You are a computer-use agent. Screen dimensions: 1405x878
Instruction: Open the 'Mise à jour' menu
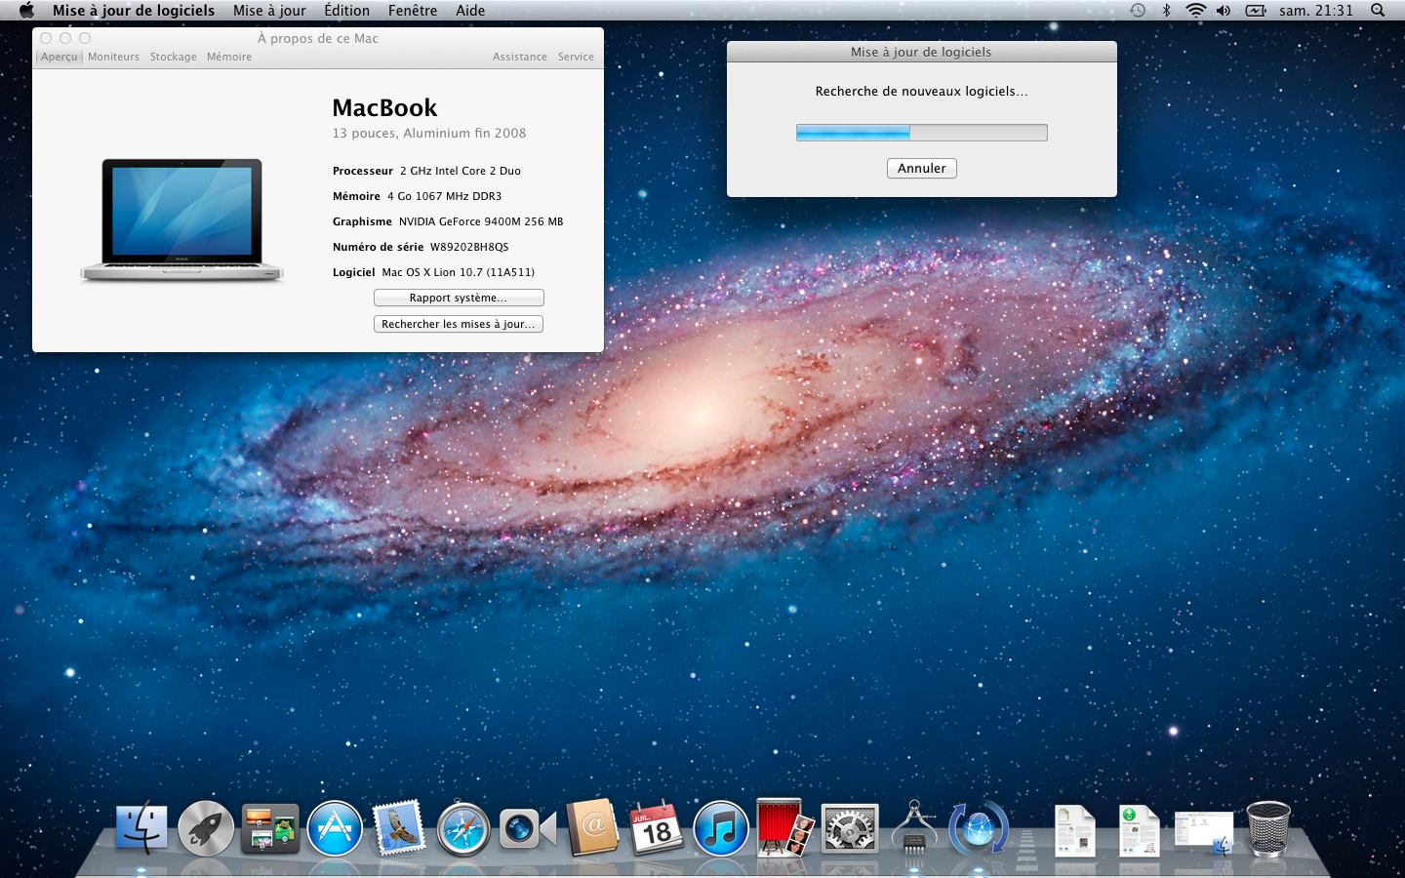(x=269, y=11)
